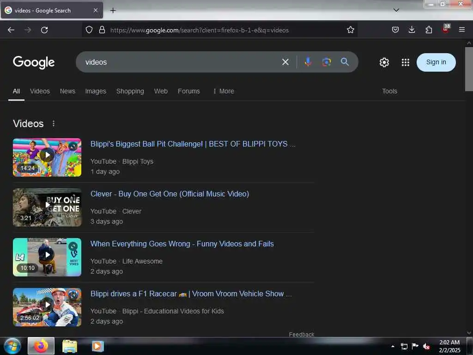The height and width of the screenshot is (355, 473).
Task: Click the Sign in button
Action: [436, 62]
